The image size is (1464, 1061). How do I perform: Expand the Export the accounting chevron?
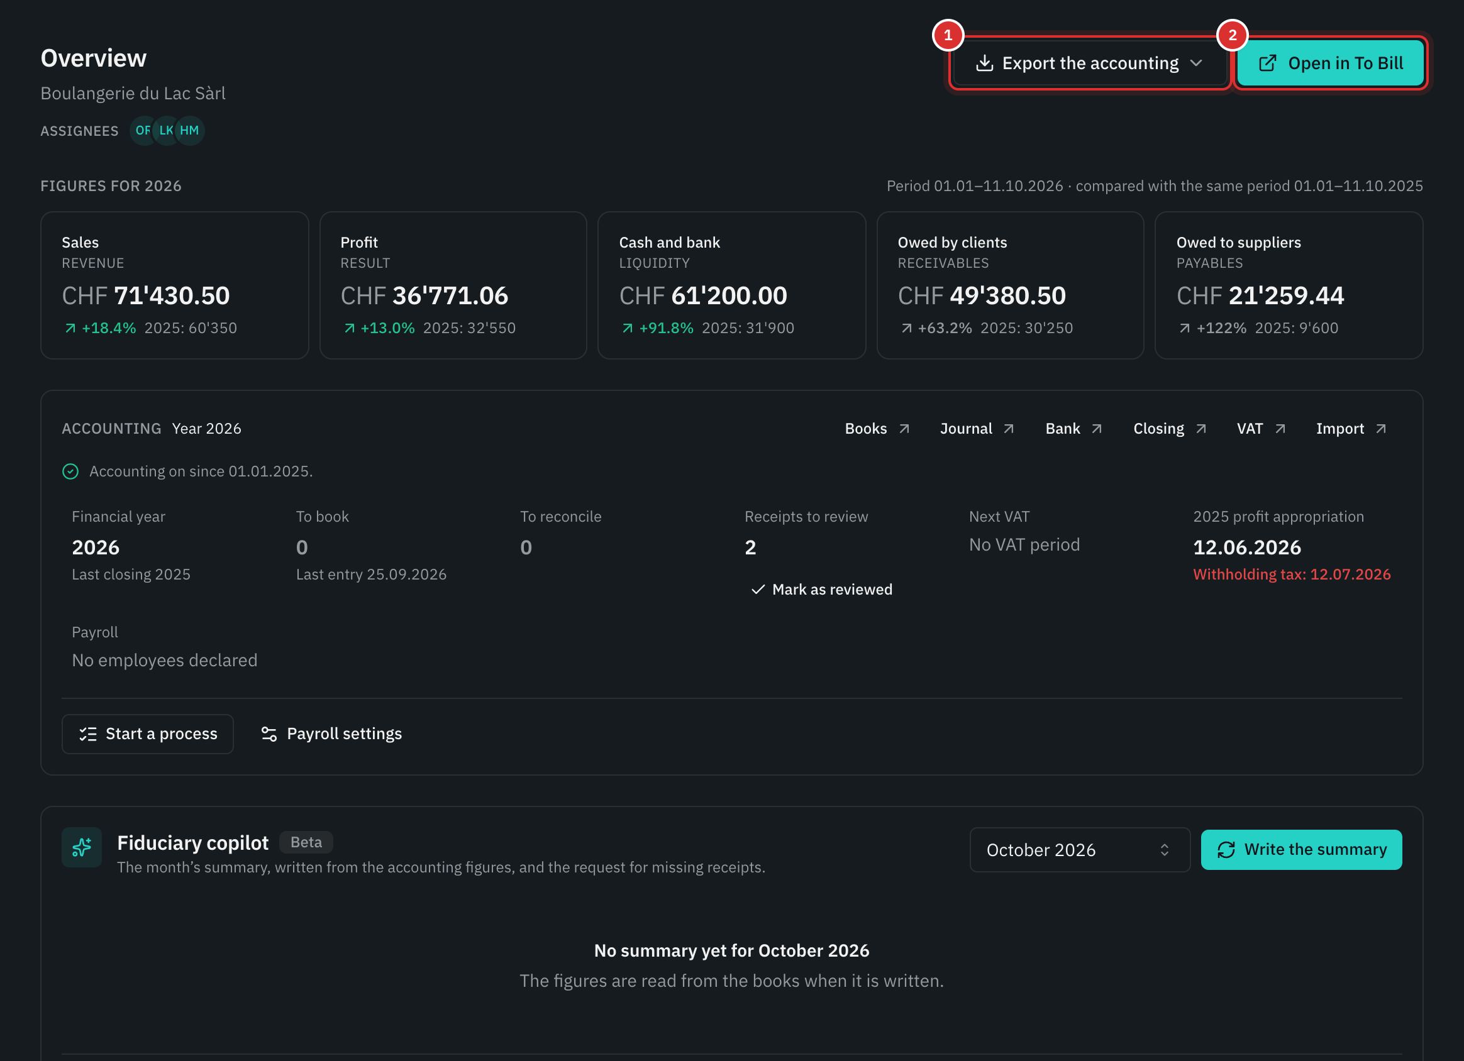coord(1196,63)
